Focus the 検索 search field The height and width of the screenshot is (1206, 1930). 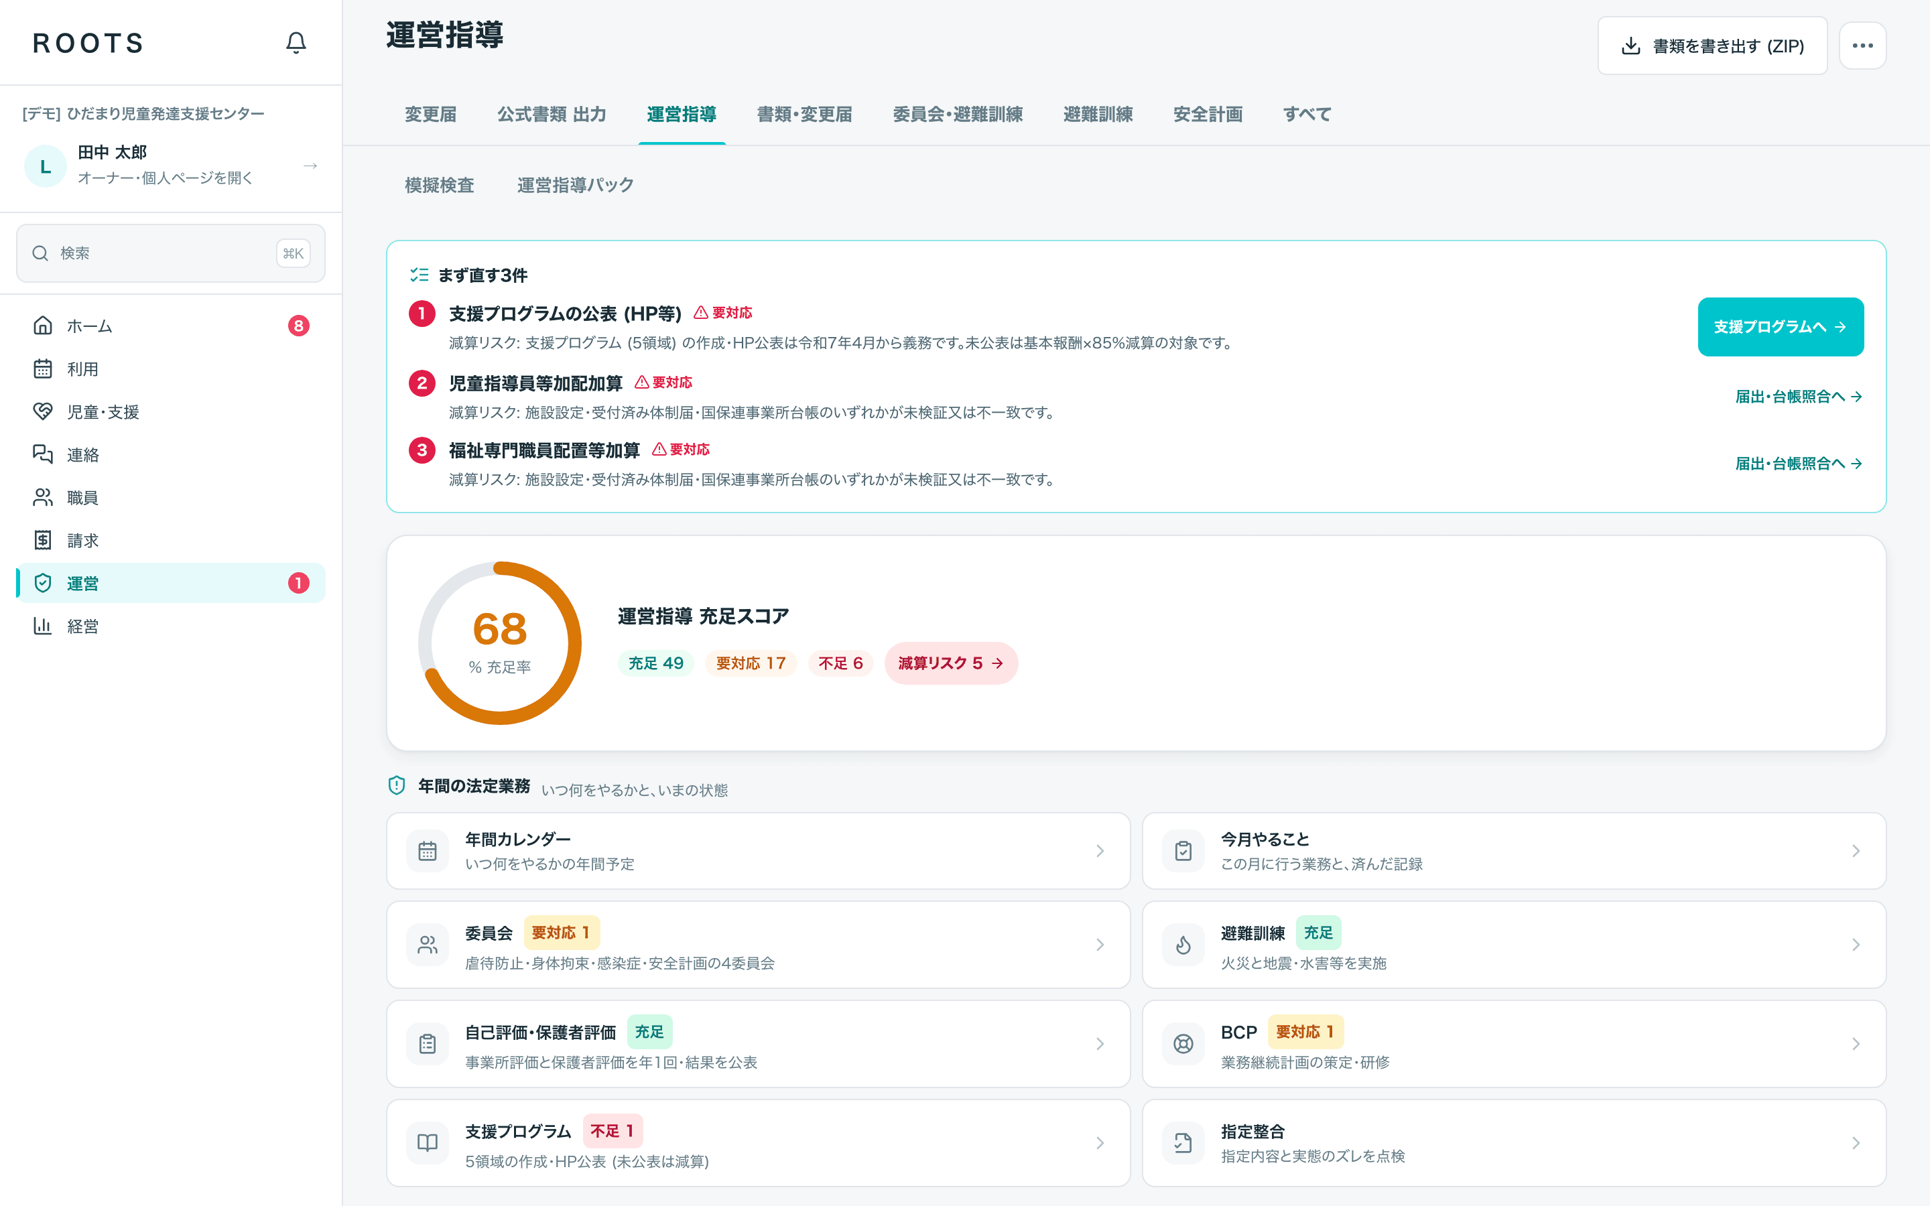[x=171, y=253]
